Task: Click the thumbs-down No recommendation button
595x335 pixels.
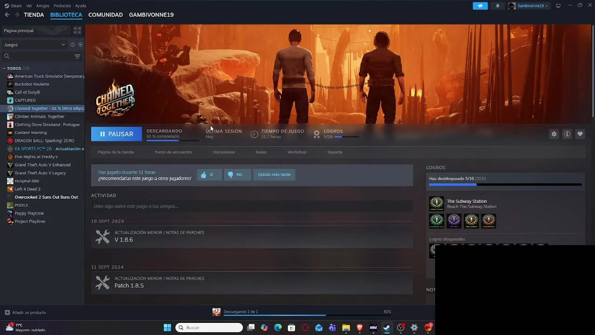Action: (237, 174)
